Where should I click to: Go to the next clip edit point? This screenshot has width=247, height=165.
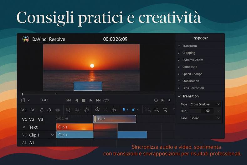pyautogui.click(x=163, y=100)
